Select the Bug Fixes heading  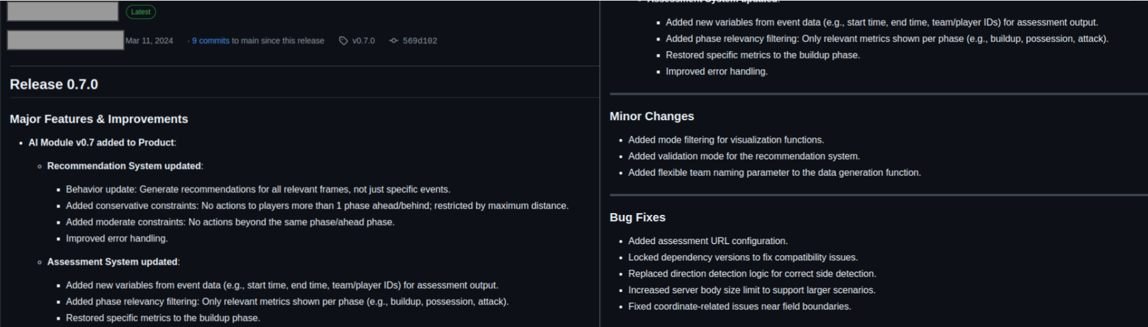[x=637, y=217]
